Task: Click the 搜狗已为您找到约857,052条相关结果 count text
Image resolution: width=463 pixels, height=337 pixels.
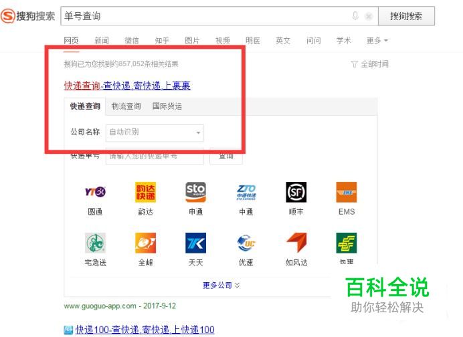Action: click(x=121, y=64)
